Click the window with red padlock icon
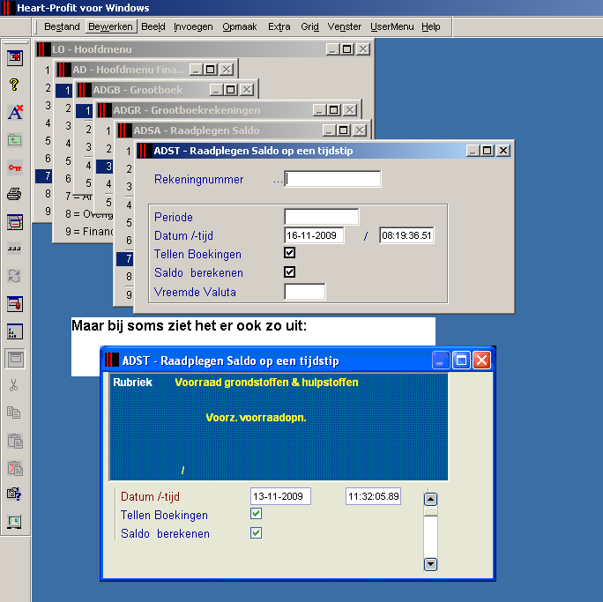603x602 pixels. coord(15,304)
